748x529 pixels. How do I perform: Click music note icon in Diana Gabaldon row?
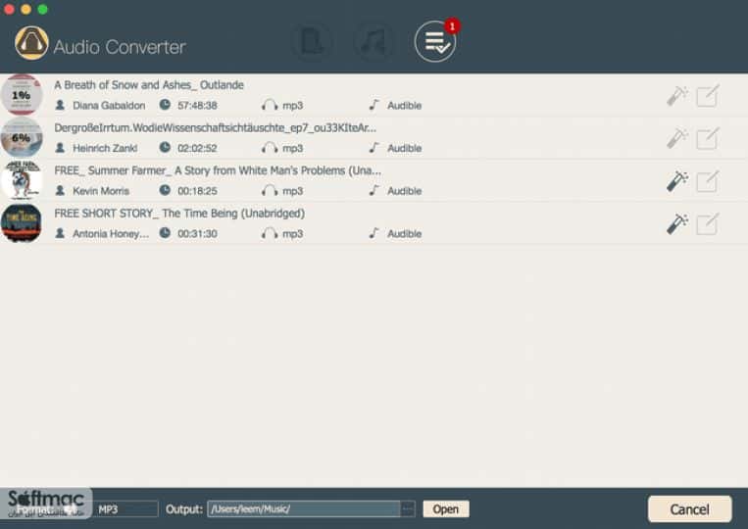(x=374, y=105)
